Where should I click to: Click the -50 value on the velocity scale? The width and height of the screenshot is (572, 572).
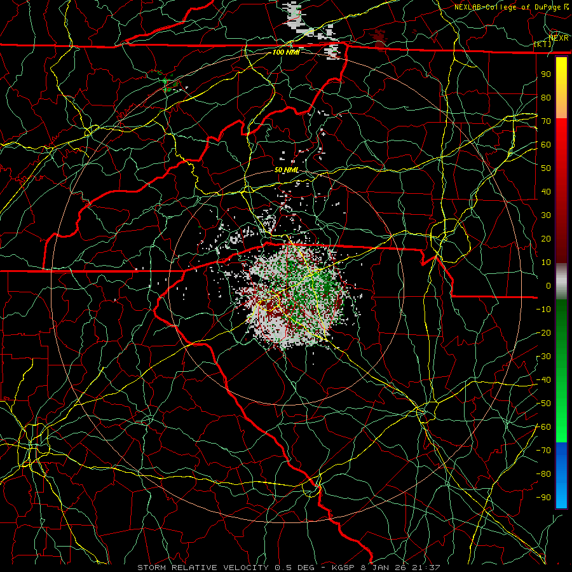[543, 404]
